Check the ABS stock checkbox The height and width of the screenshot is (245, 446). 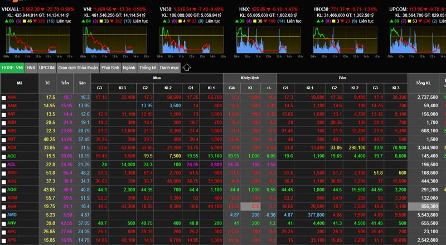click(x=4, y=132)
